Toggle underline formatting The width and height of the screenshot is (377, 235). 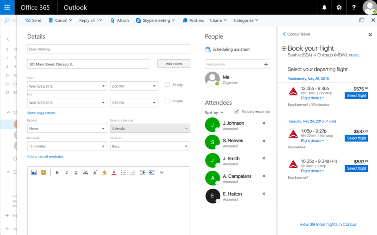[x=76, y=173]
